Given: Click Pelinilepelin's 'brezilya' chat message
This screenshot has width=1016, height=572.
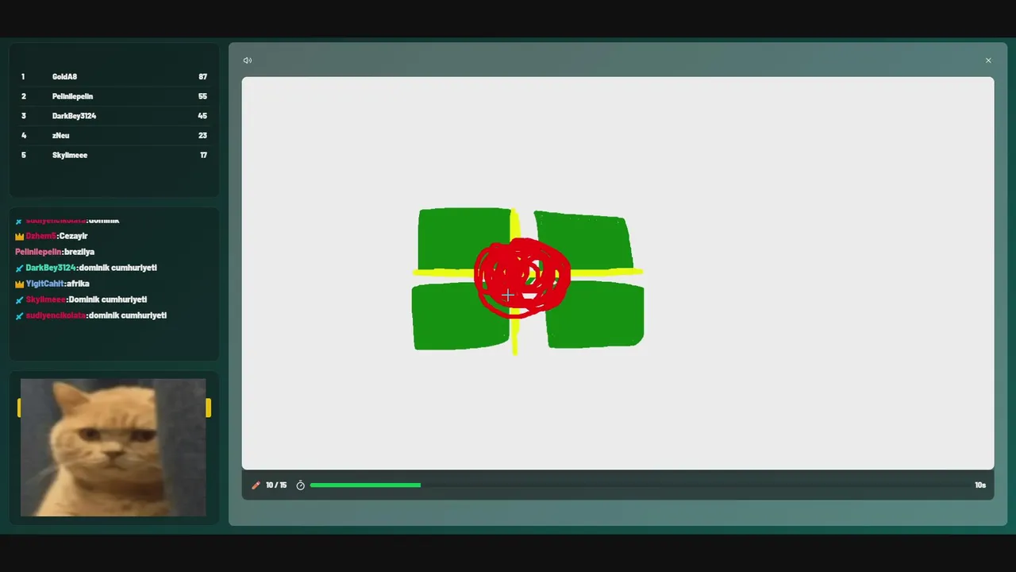Looking at the screenshot, I should (x=55, y=252).
